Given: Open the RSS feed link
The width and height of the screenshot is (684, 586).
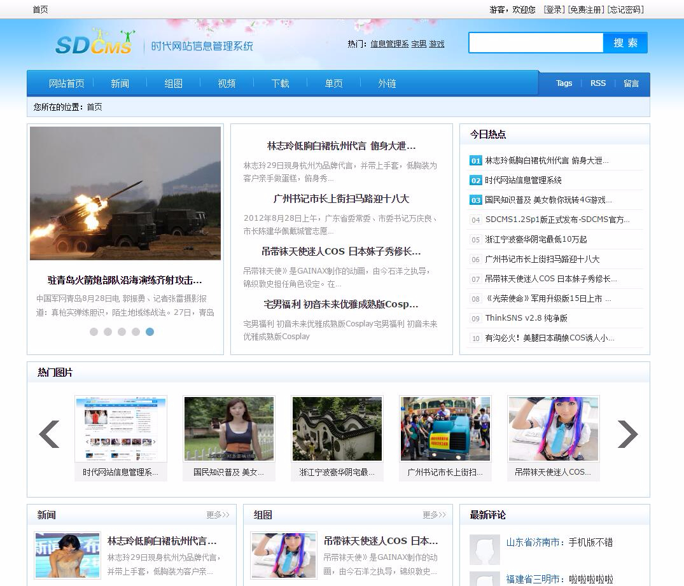Looking at the screenshot, I should pos(598,83).
